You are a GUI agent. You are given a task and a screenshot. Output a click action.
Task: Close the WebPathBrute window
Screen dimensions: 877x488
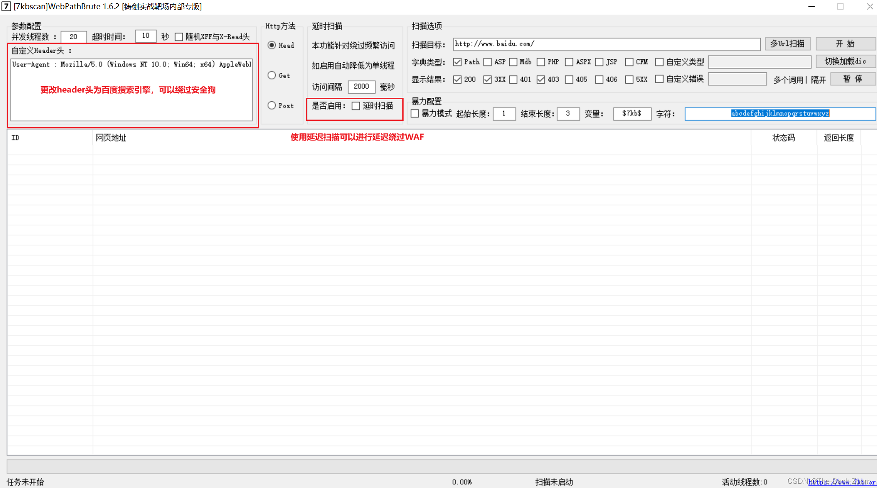coord(869,7)
